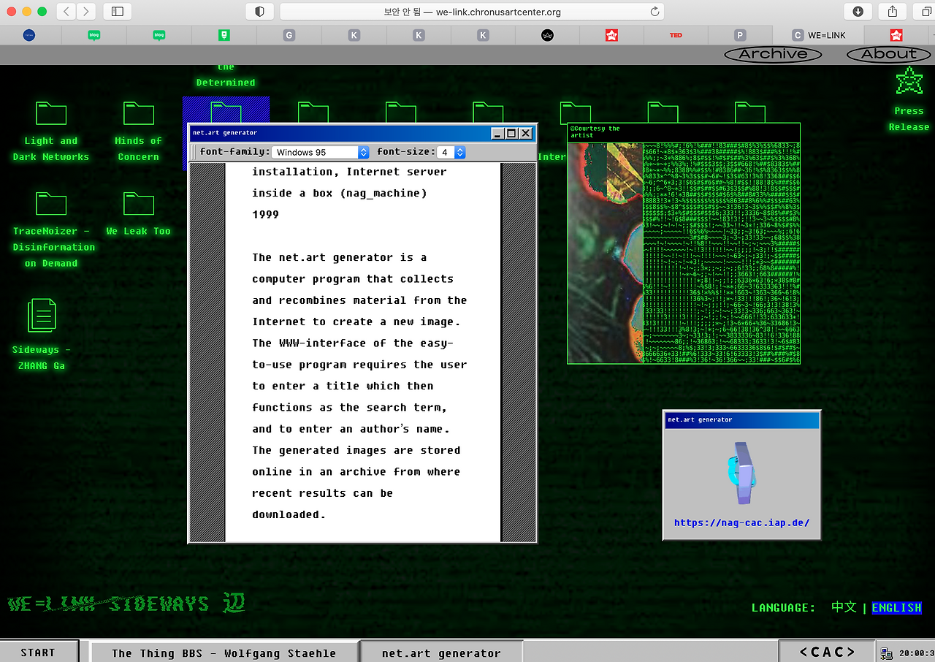Expand the font-family dropdown showing Windows 95
The image size is (935, 662).
[321, 152]
